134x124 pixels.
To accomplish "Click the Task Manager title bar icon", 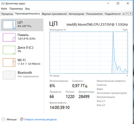I will tap(3, 4).
